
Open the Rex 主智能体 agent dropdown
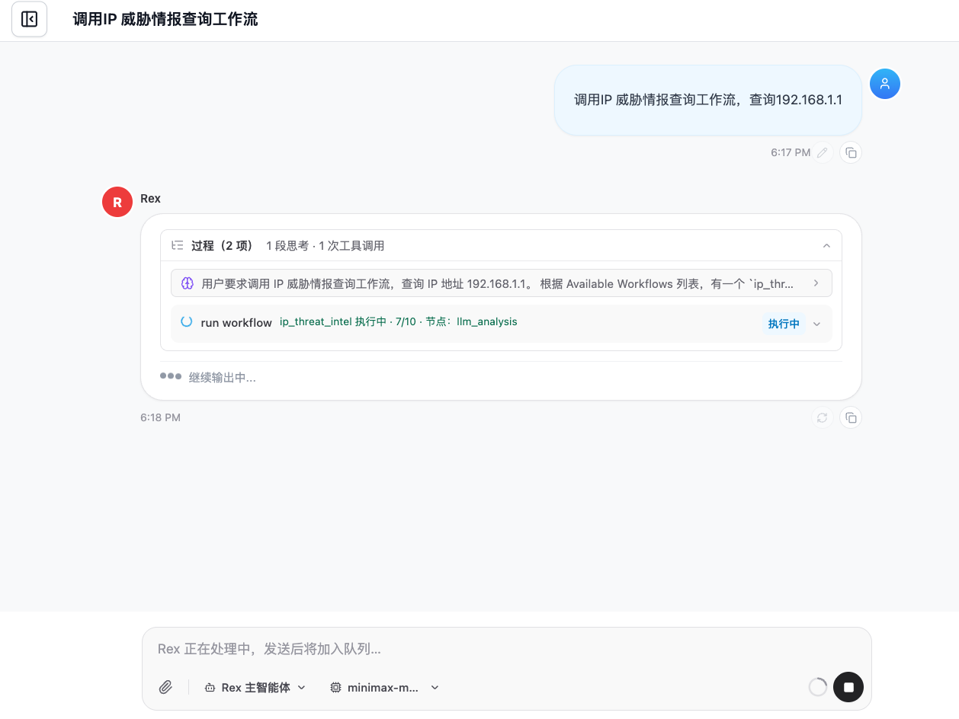pos(255,687)
